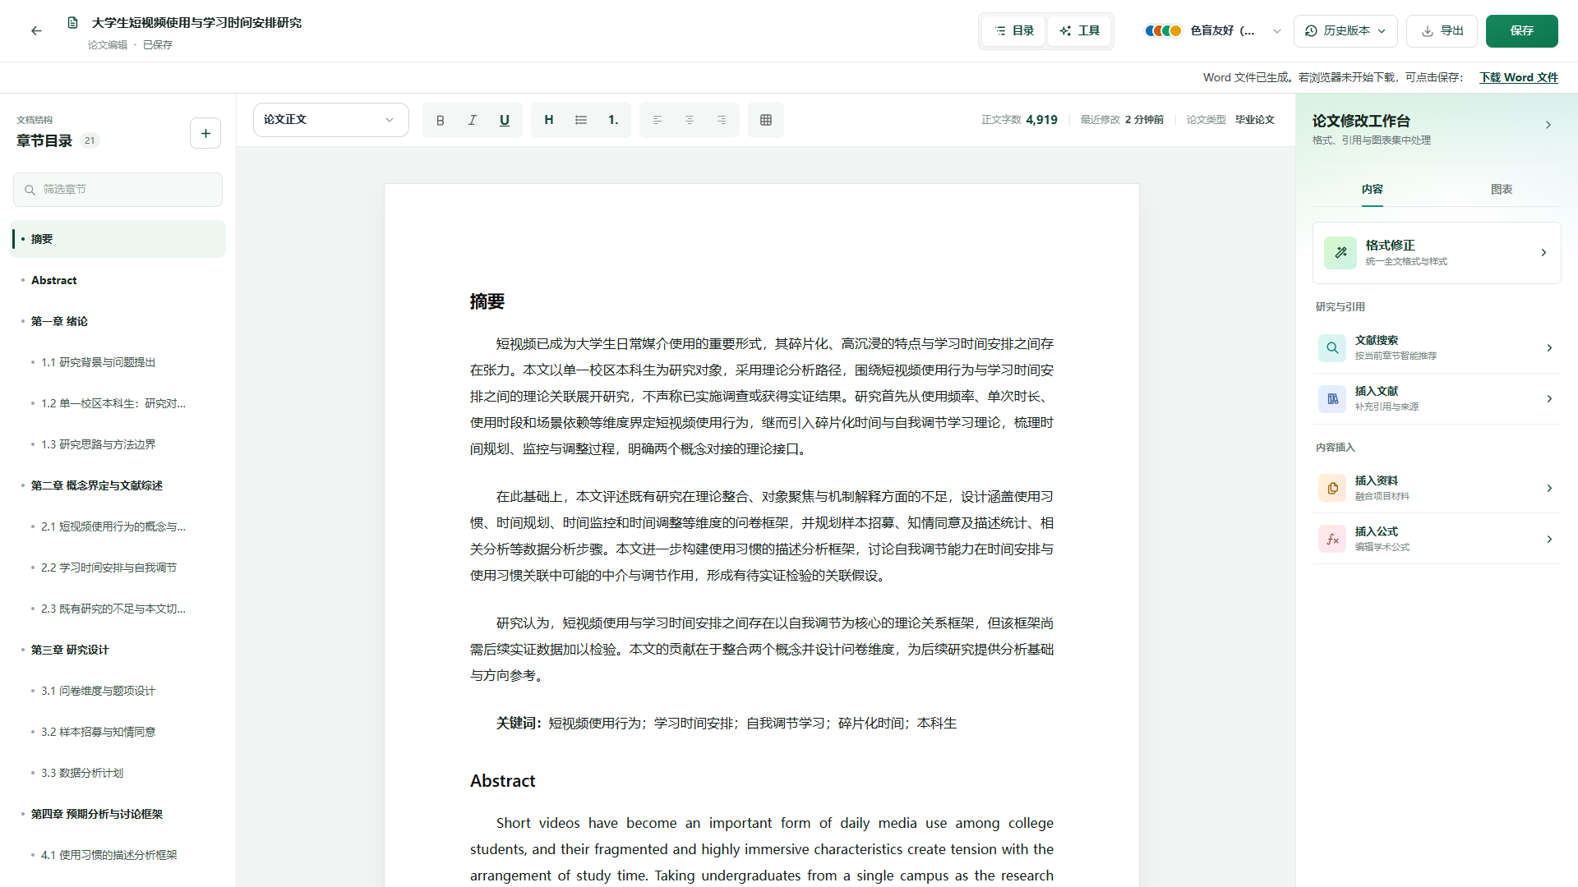This screenshot has width=1578, height=887.
Task: Open the 论文正文 style dropdown
Action: click(330, 120)
